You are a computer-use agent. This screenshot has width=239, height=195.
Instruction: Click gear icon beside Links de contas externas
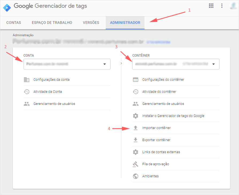[135, 152]
